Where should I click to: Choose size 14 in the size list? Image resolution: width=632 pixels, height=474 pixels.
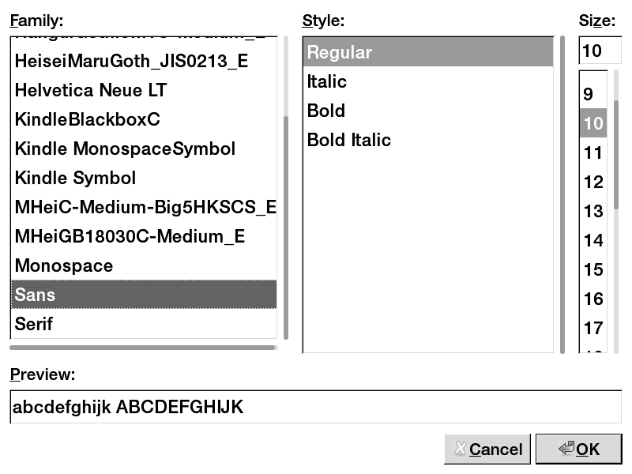(x=593, y=240)
